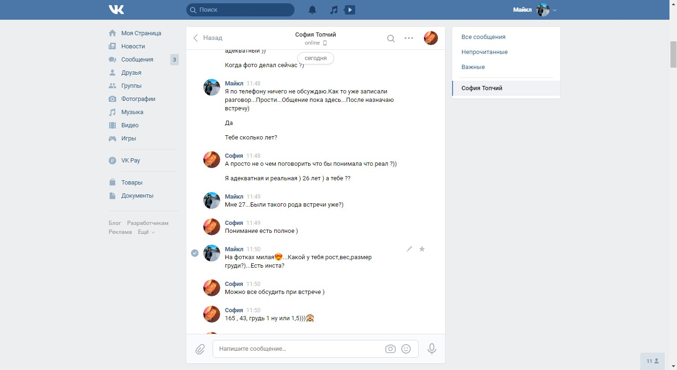The image size is (677, 370).
Task: Open Видео section
Action: pos(130,125)
